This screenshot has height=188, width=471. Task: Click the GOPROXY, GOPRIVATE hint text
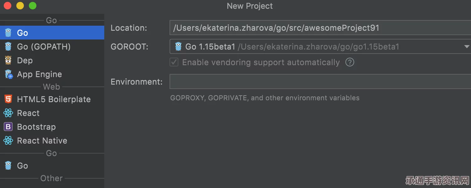tap(265, 98)
